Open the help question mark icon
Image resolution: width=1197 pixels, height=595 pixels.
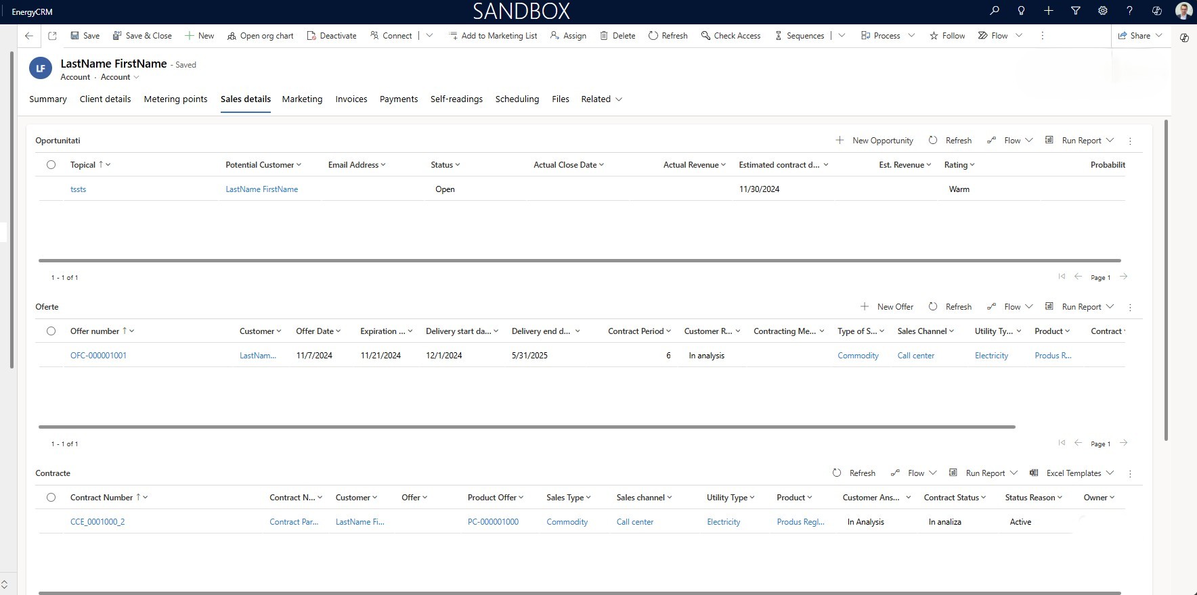[1129, 11]
